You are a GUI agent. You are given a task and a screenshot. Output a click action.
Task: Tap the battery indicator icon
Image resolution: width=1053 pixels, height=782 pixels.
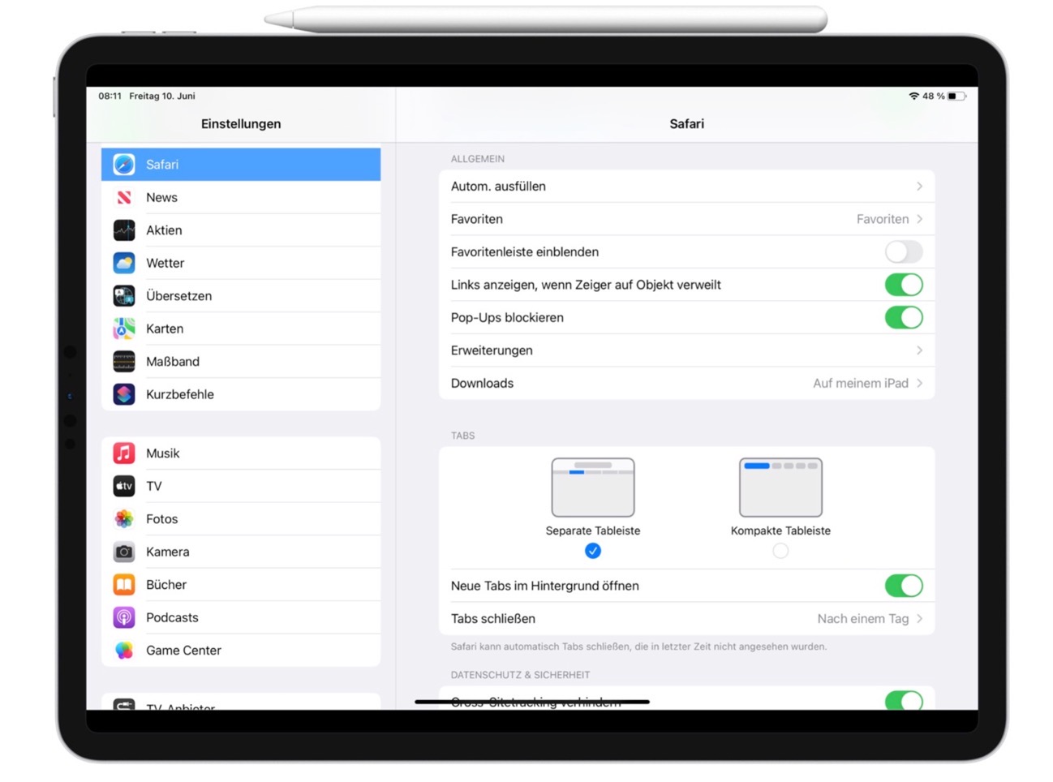point(957,96)
